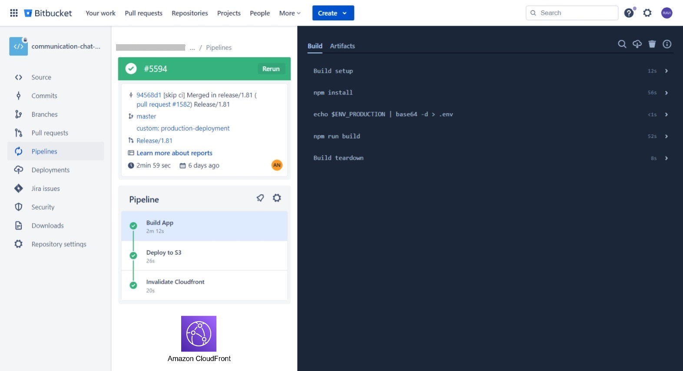Open settings gear in top bar
This screenshot has width=683, height=371.
pos(647,13)
